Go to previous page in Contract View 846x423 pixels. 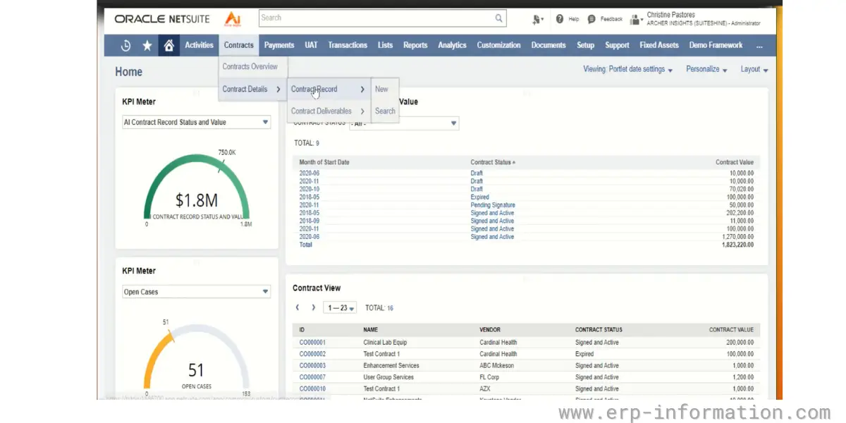coord(297,307)
